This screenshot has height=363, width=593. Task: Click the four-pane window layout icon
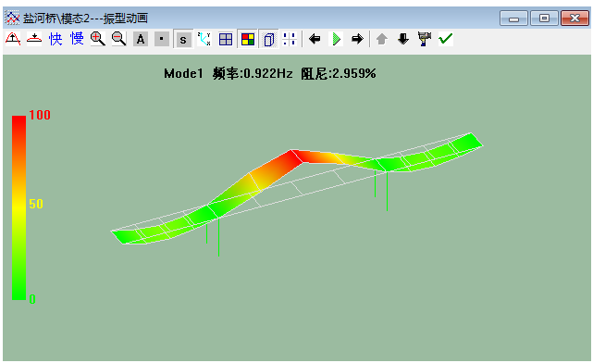tap(226, 39)
